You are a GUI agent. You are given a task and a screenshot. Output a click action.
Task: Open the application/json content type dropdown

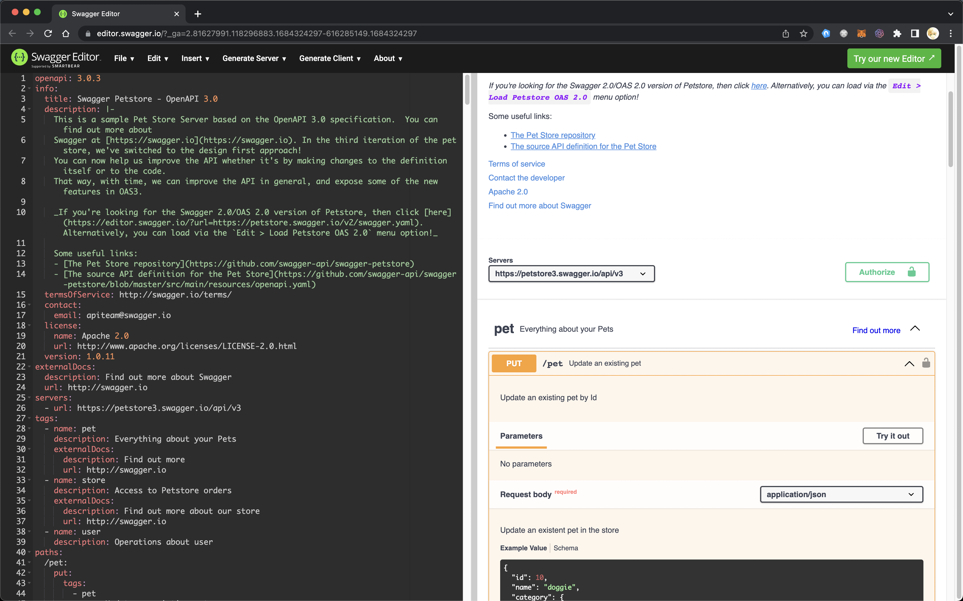(x=841, y=494)
